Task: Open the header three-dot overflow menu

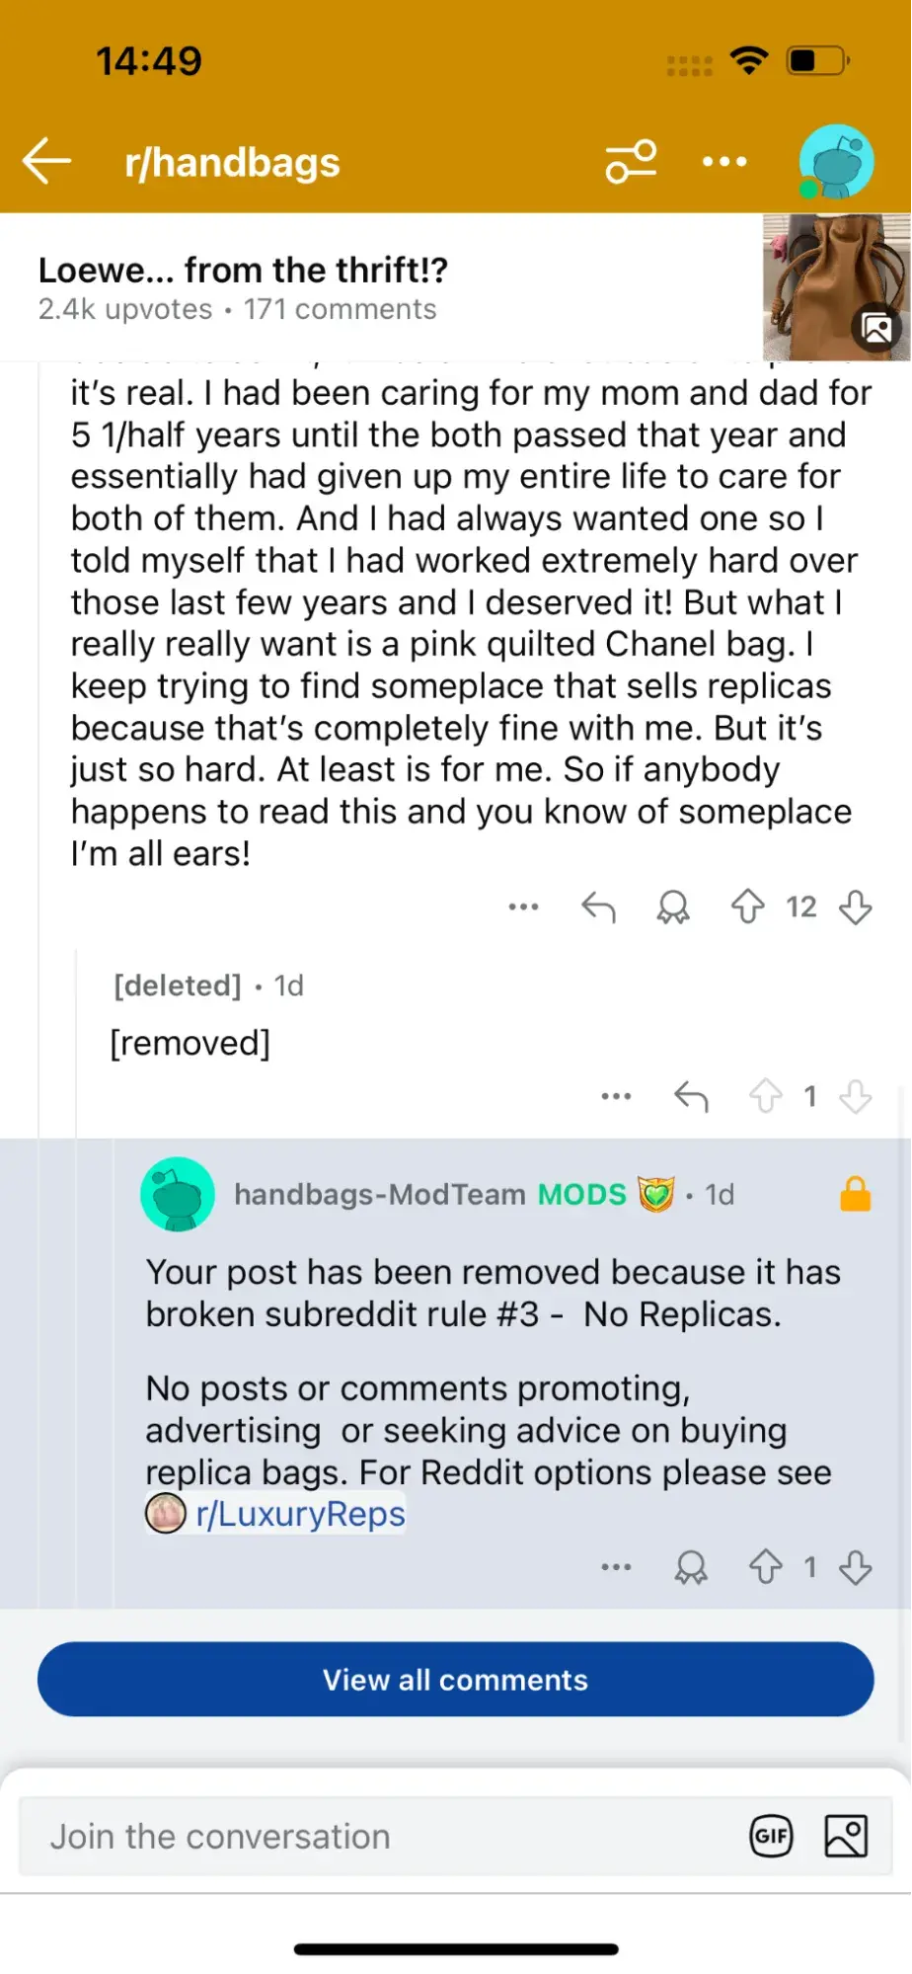Action: coord(724,162)
